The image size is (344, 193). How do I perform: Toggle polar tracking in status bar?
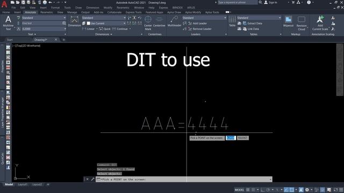click(268, 190)
